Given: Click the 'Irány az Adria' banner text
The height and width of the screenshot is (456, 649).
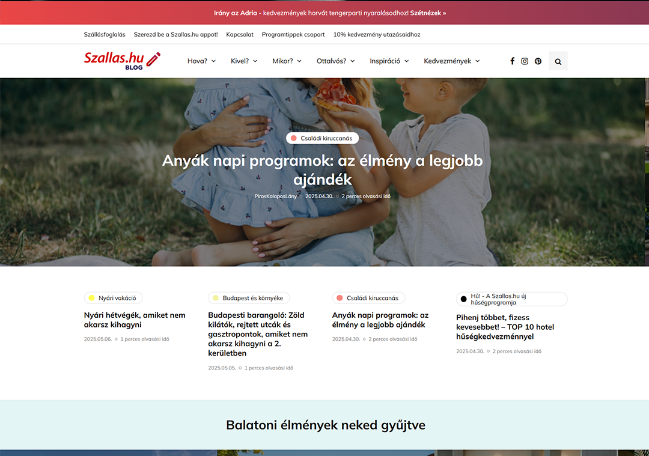Looking at the screenshot, I should [x=236, y=13].
